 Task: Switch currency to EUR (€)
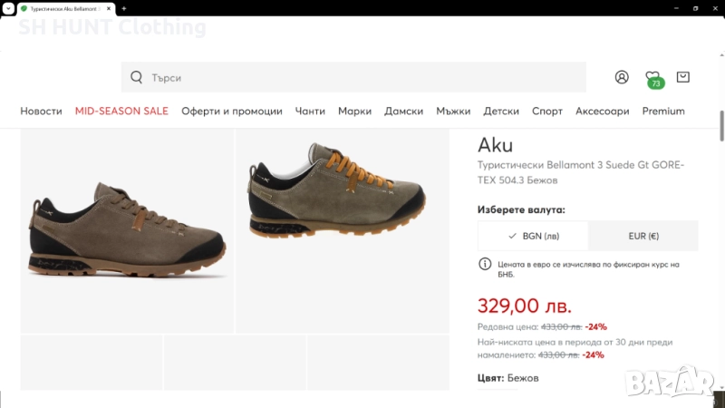pos(643,236)
